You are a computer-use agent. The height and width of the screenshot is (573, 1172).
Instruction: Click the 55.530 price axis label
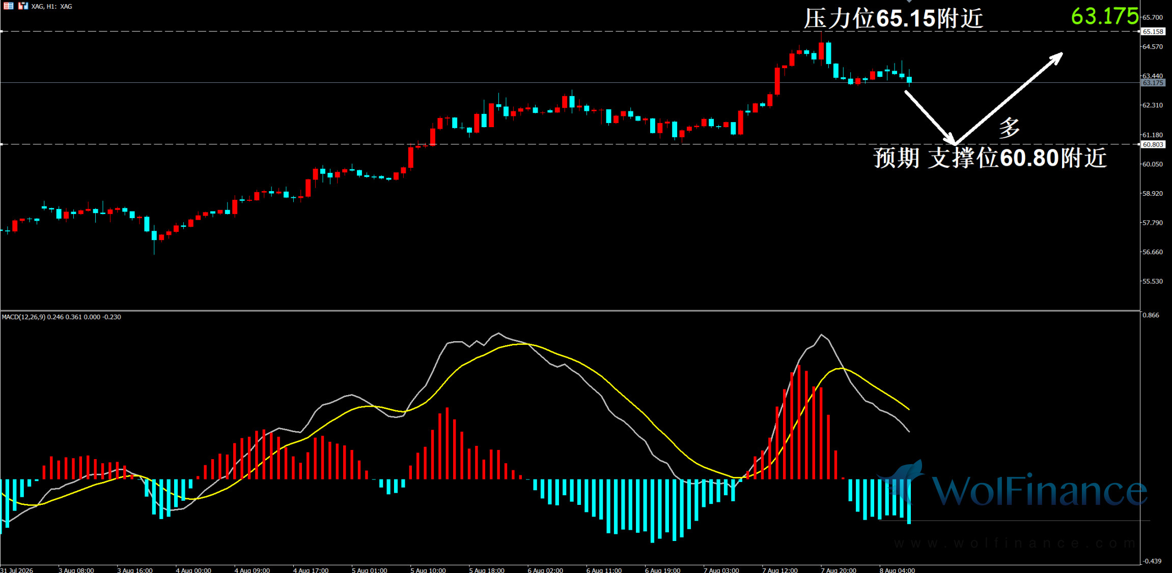pos(1153,281)
